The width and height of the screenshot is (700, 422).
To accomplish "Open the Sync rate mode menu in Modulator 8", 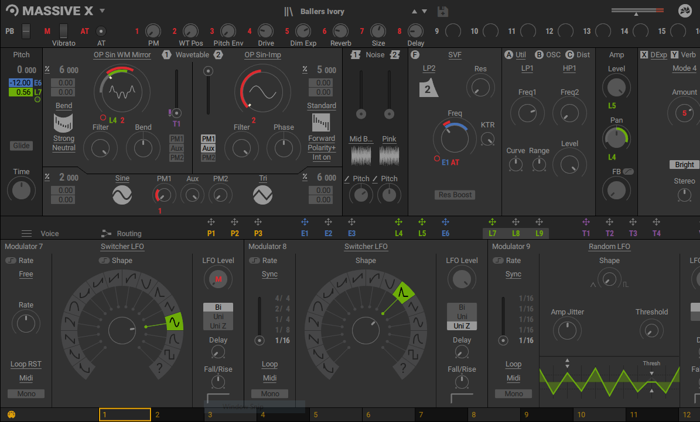I will point(269,274).
